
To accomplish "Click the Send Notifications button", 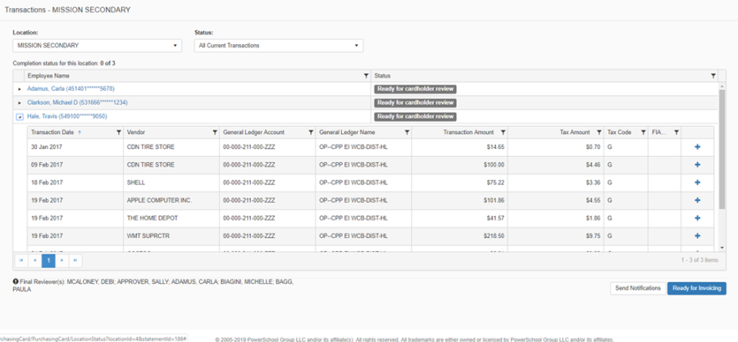I will pos(637,288).
